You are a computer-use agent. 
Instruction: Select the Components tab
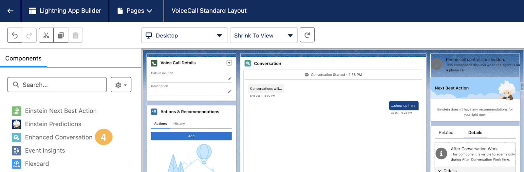pos(24,59)
